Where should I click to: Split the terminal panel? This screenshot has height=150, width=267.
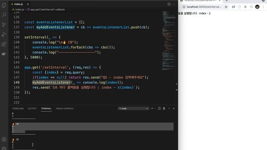point(159,108)
